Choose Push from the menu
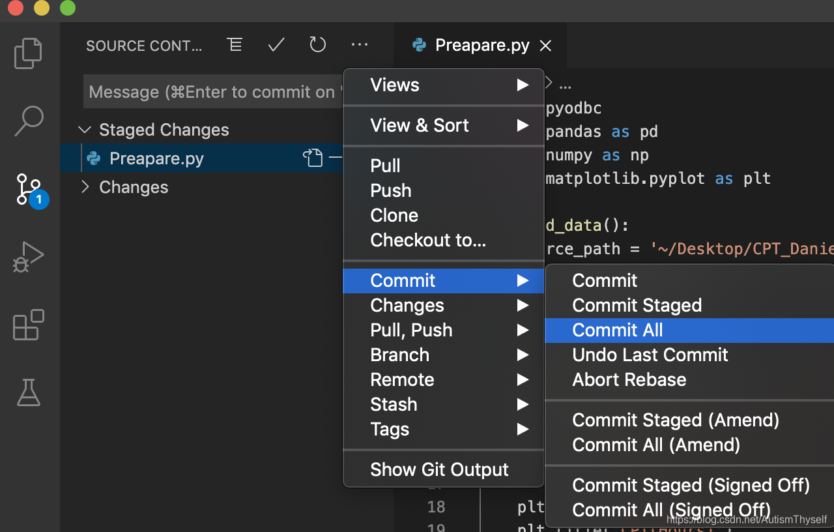 tap(444, 190)
